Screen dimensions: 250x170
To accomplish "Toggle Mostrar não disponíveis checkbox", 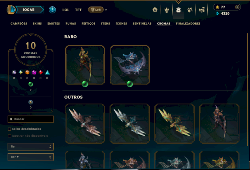I will point(9,136).
